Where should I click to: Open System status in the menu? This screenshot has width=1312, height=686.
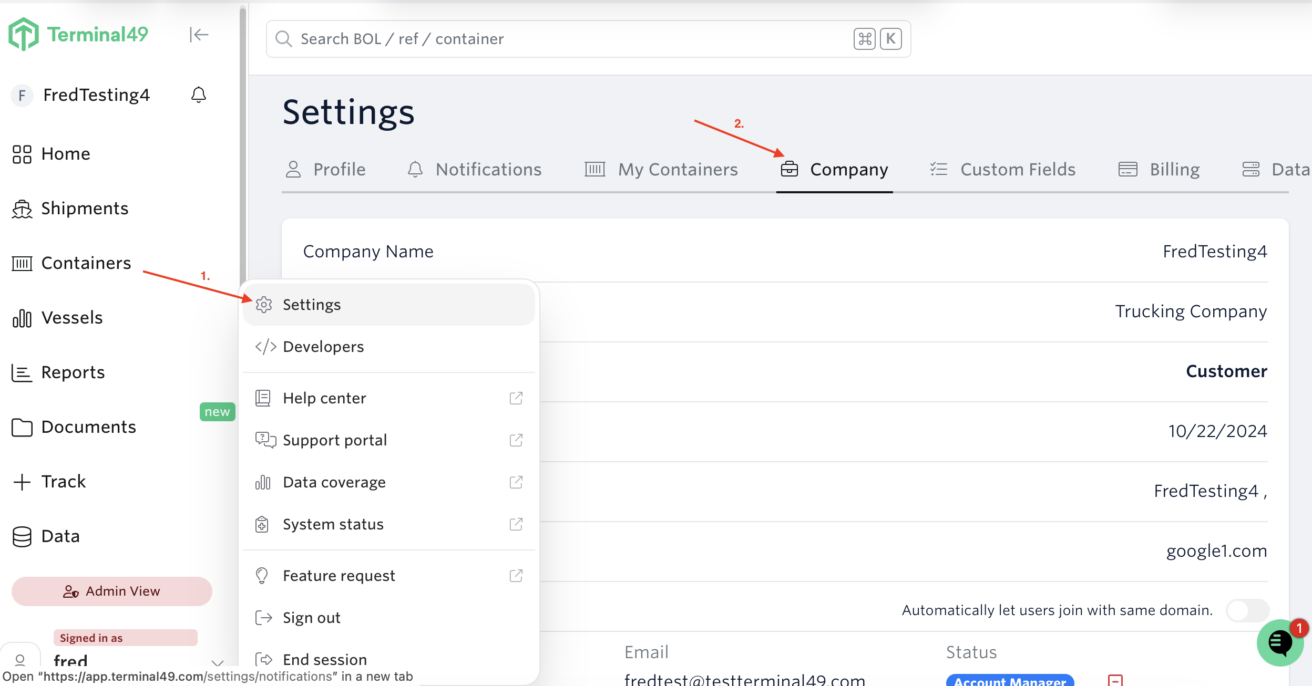click(x=333, y=524)
